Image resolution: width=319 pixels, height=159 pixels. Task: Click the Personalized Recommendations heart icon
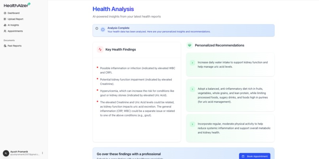click(190, 45)
